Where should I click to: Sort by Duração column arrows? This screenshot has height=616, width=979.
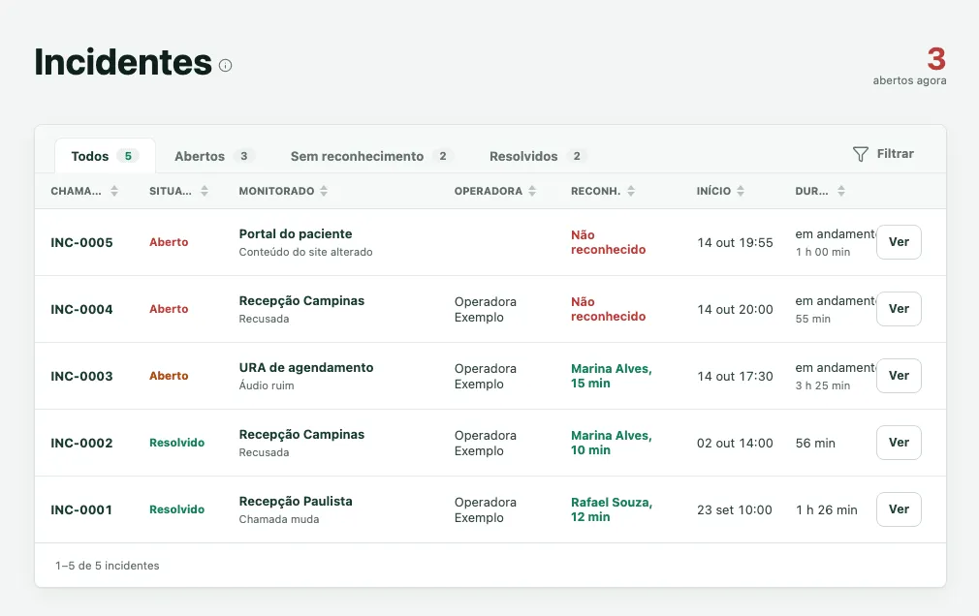[841, 191]
